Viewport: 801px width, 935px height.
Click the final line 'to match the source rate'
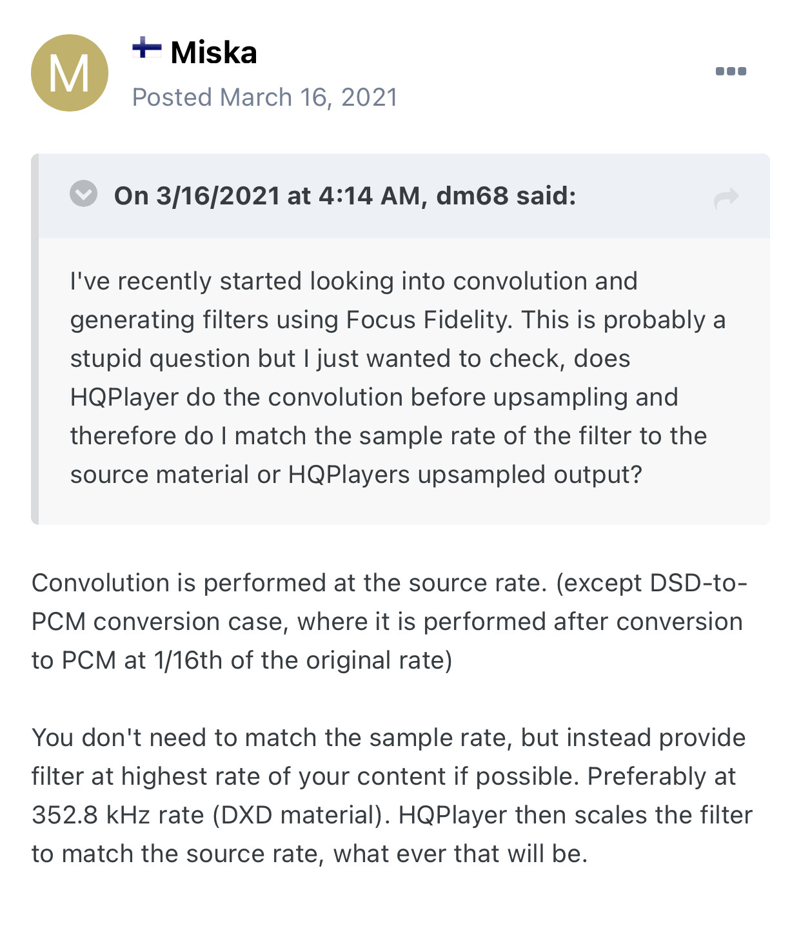[310, 854]
